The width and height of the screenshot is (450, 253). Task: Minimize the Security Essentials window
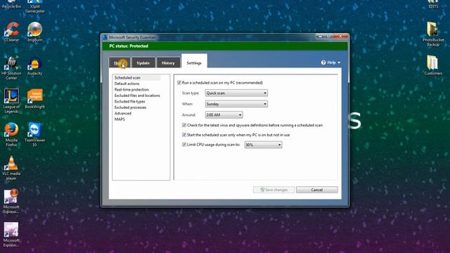320,36
